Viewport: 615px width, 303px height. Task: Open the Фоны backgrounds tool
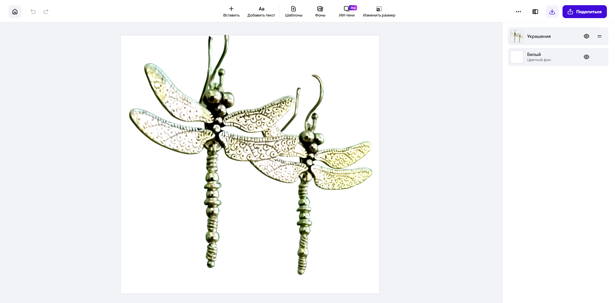pos(320,12)
